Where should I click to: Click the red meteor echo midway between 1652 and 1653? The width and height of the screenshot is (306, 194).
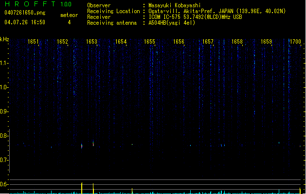coord(82,146)
